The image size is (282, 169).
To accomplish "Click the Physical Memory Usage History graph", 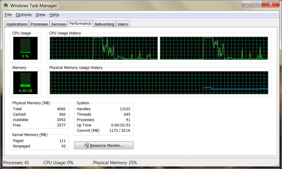I will pyautogui.click(x=159, y=83).
